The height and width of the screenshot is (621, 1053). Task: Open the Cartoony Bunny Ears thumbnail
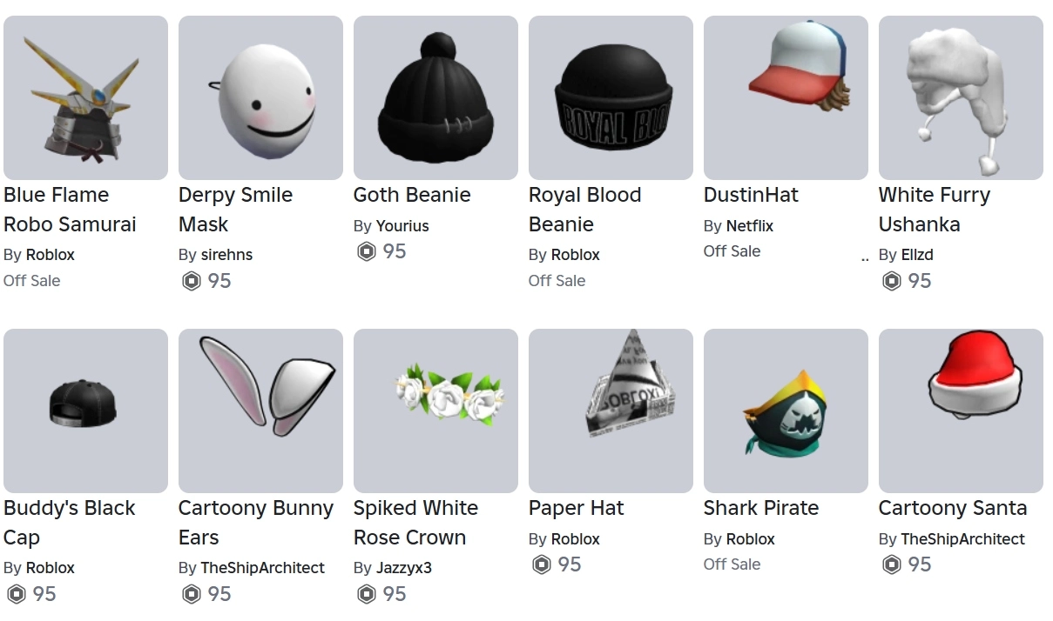260,411
